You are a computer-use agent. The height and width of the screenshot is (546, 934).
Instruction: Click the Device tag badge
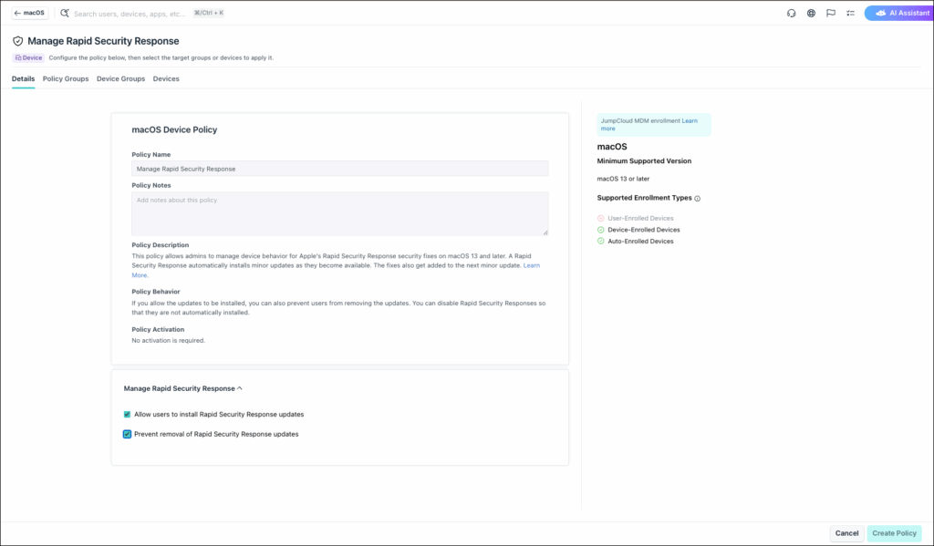(x=28, y=57)
